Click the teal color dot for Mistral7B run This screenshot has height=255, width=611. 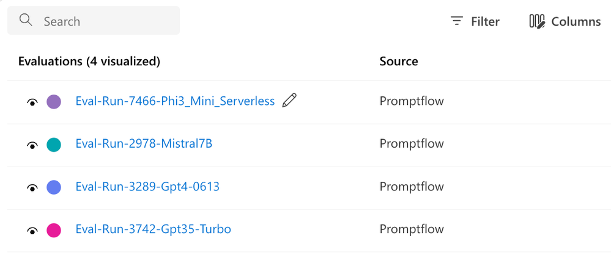(54, 145)
